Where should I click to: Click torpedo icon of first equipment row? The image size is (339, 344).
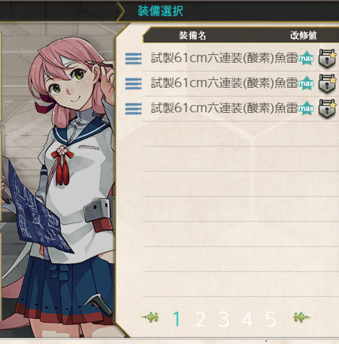tap(134, 58)
